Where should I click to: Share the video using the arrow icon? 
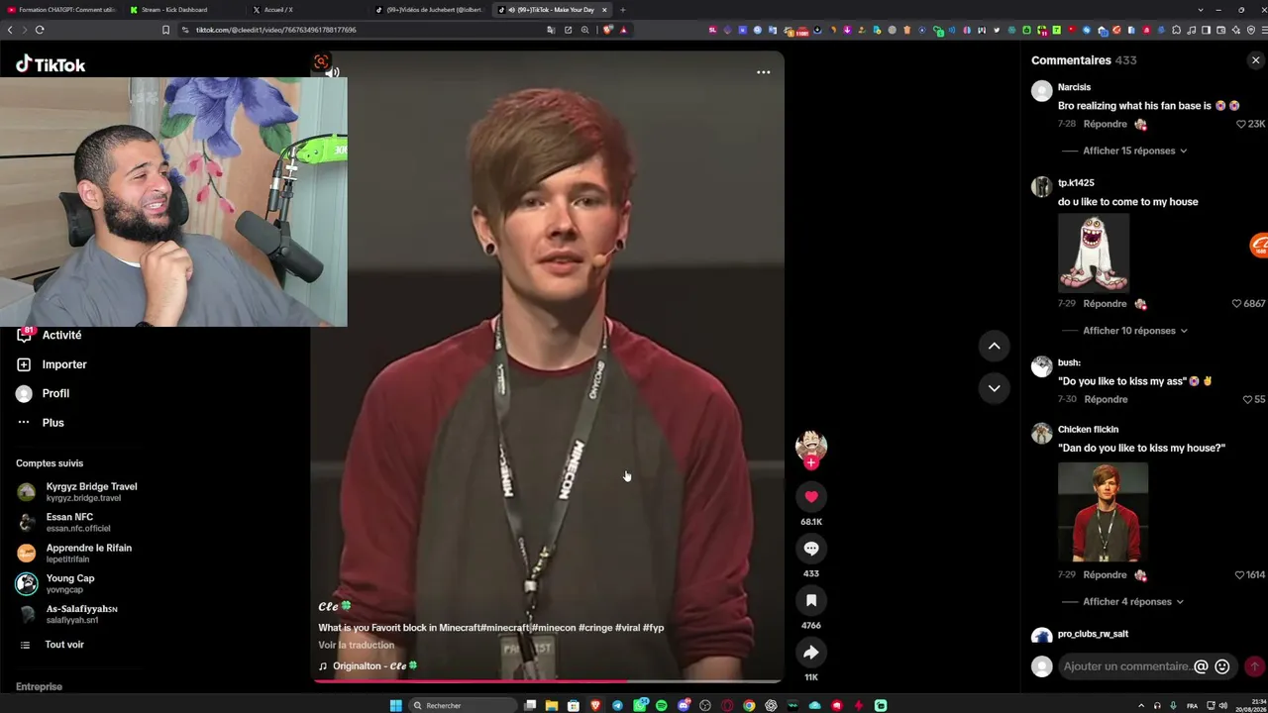(x=810, y=653)
